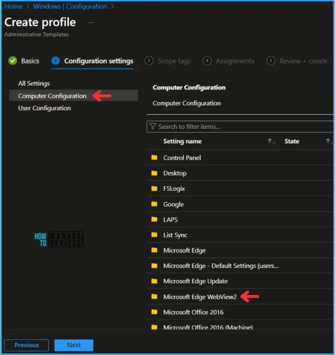Click the step 2 circle for Configuration settings
Image resolution: width=335 pixels, height=355 pixels.
(x=55, y=61)
